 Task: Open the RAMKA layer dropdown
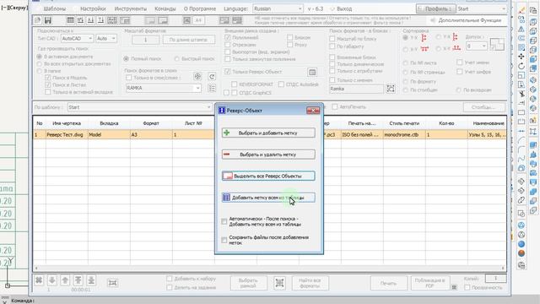pos(163,88)
